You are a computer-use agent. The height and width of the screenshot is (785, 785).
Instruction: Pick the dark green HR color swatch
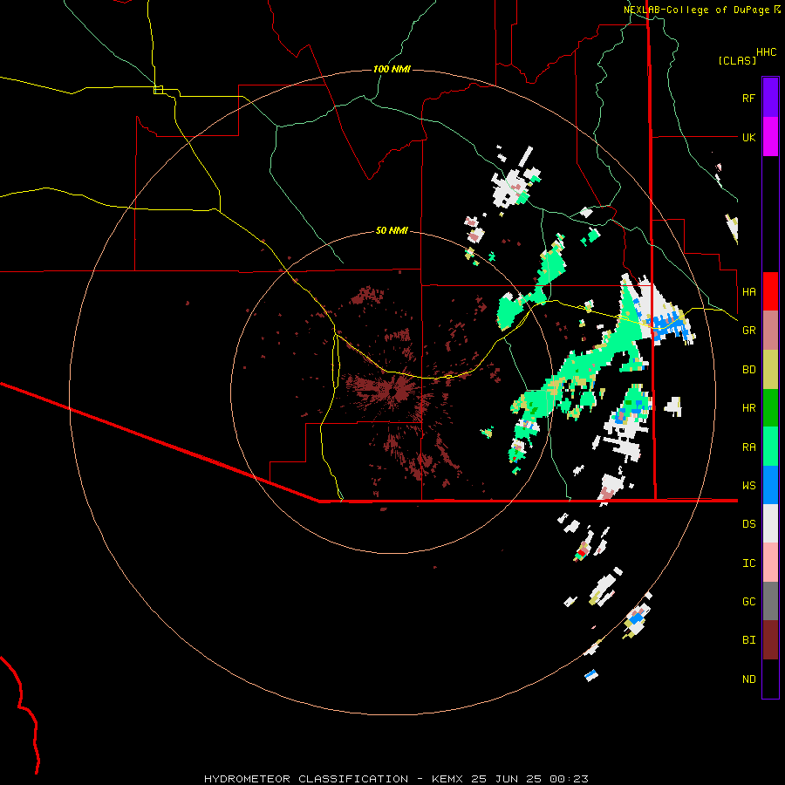pyautogui.click(x=770, y=408)
